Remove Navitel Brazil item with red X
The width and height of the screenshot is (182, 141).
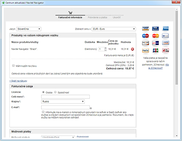coord(132,49)
